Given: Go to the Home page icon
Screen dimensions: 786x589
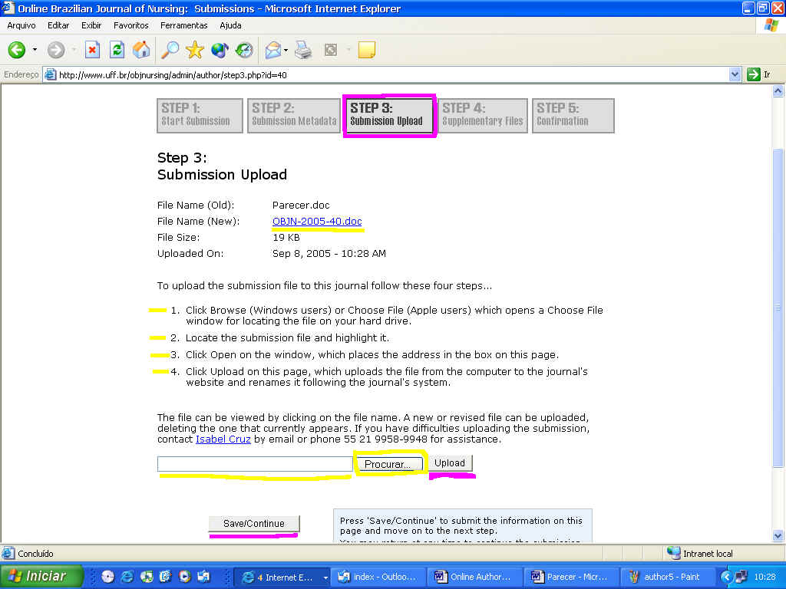Looking at the screenshot, I should point(141,51).
